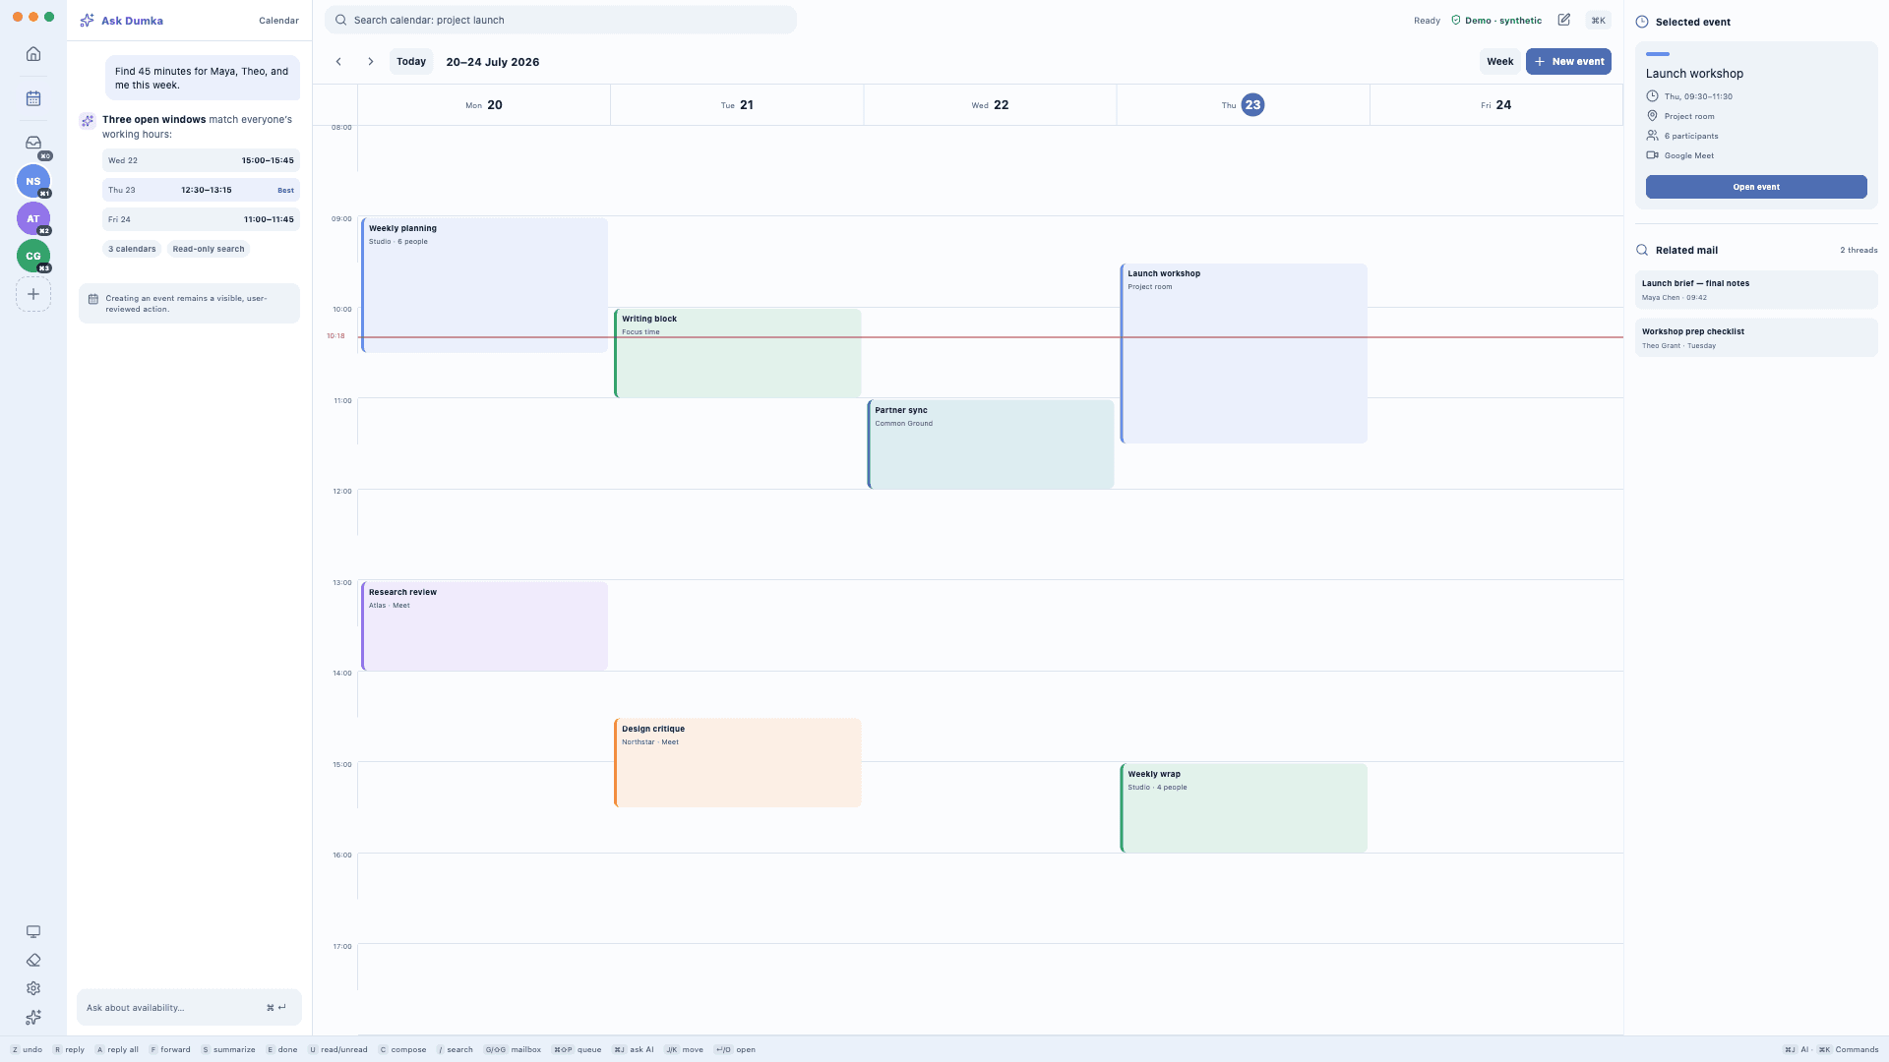Click the Related mail search icon
1889x1062 pixels.
coord(1642,250)
